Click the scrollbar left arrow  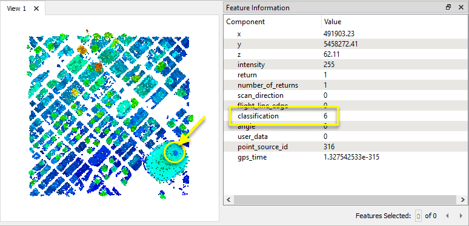coord(229,199)
